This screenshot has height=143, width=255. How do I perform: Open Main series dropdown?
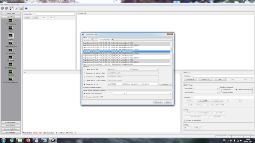coord(95,40)
